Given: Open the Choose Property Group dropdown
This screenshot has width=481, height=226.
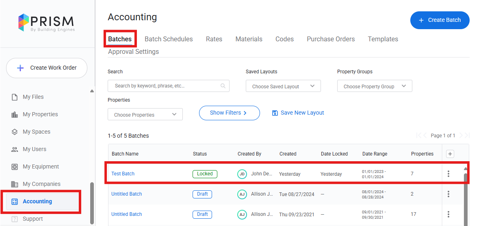Looking at the screenshot, I should click(x=375, y=86).
